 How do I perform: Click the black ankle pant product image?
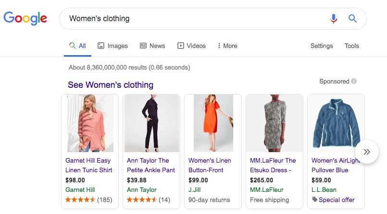tap(151, 123)
